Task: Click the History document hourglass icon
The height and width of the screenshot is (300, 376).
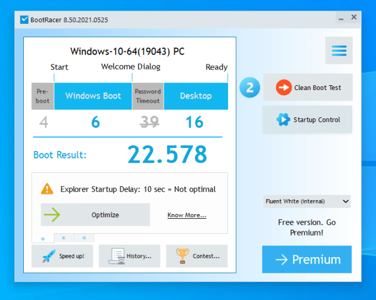Action: click(117, 256)
